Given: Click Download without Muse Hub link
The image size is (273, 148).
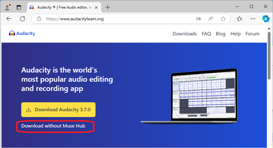Looking at the screenshot, I should pos(53,126).
